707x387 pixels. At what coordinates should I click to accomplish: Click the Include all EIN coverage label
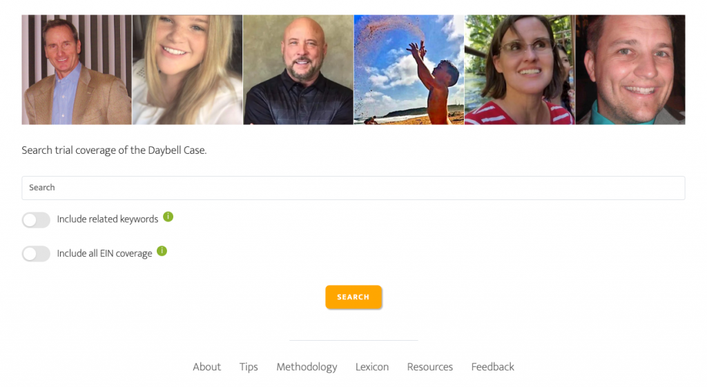point(104,254)
